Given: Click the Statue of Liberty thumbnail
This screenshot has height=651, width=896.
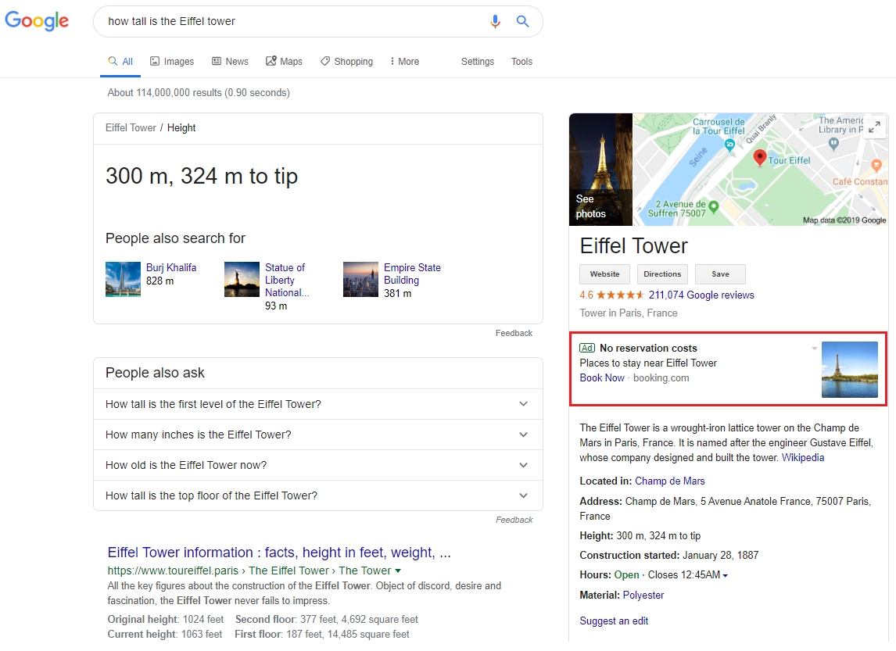Looking at the screenshot, I should pyautogui.click(x=242, y=279).
